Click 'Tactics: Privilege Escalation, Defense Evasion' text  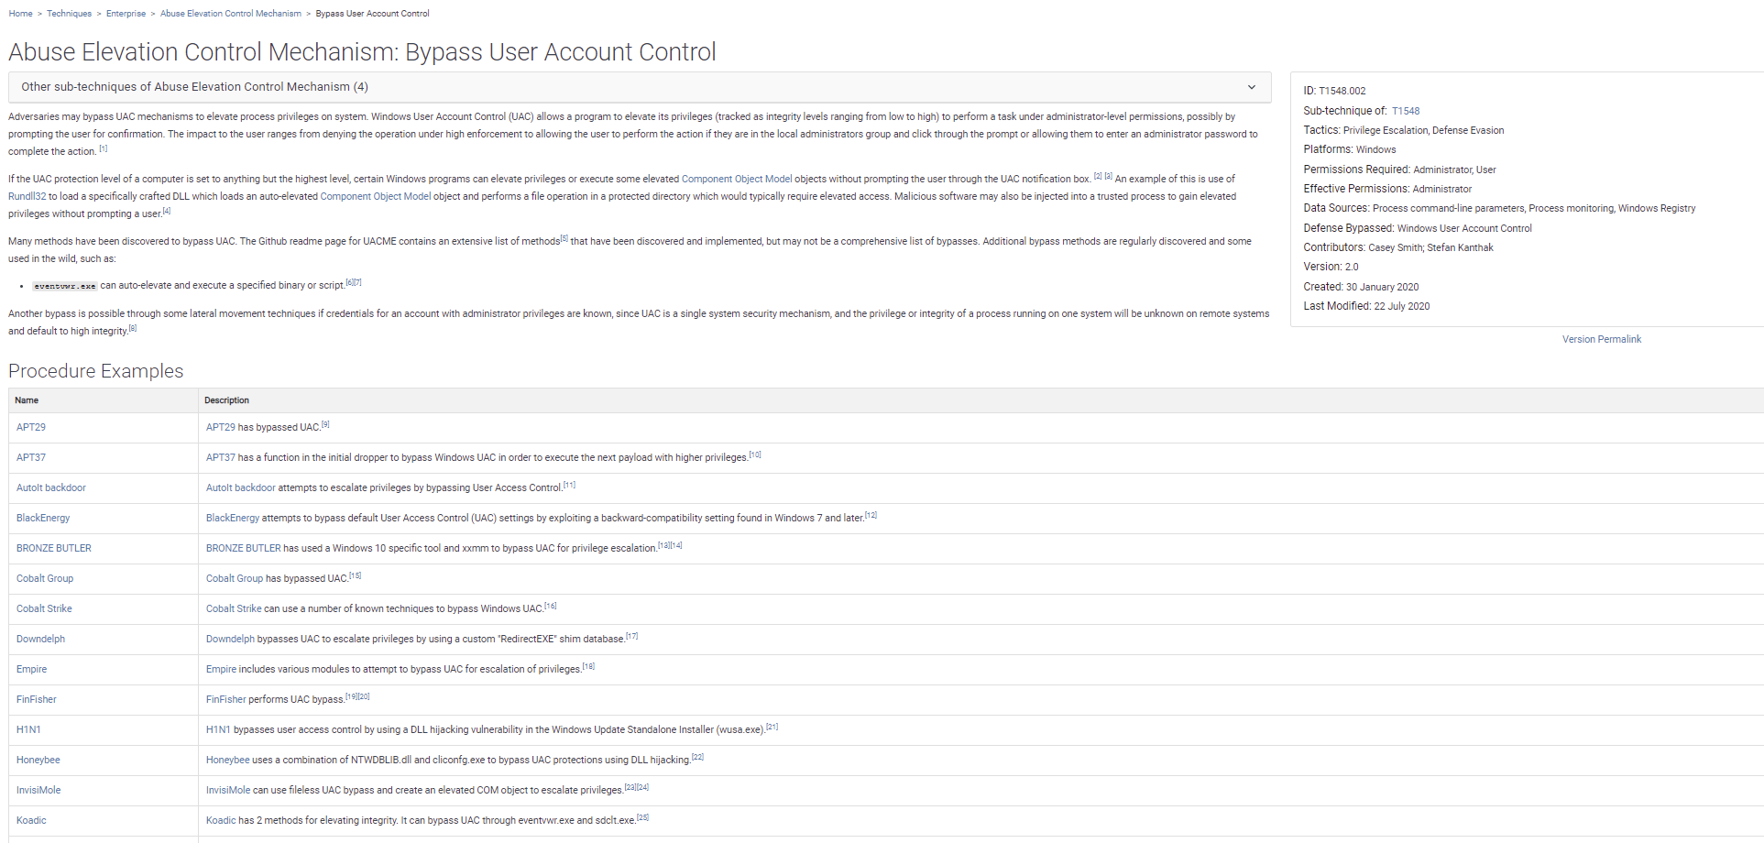(1404, 130)
